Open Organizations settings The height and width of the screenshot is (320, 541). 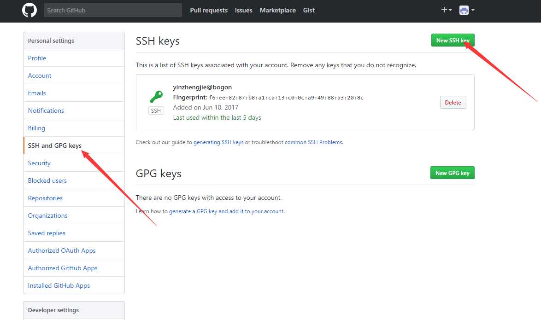click(74, 215)
